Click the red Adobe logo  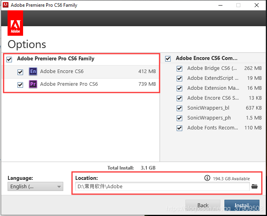click(x=16, y=23)
